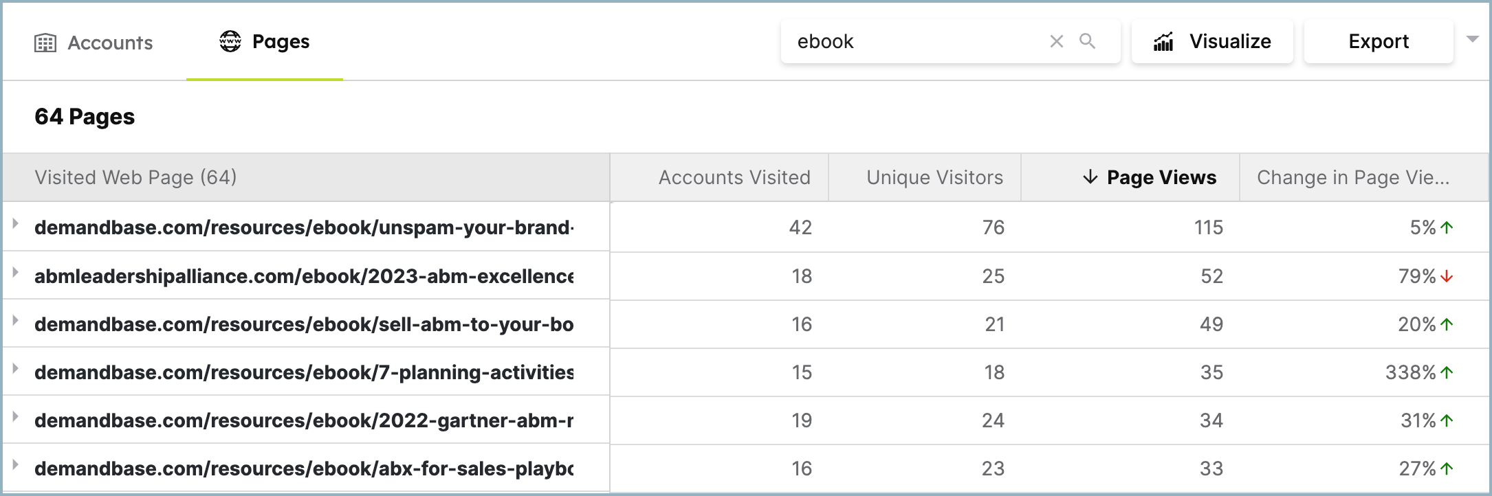Image resolution: width=1492 pixels, height=496 pixels.
Task: Click Unique Visitors value 24
Action: (x=994, y=420)
